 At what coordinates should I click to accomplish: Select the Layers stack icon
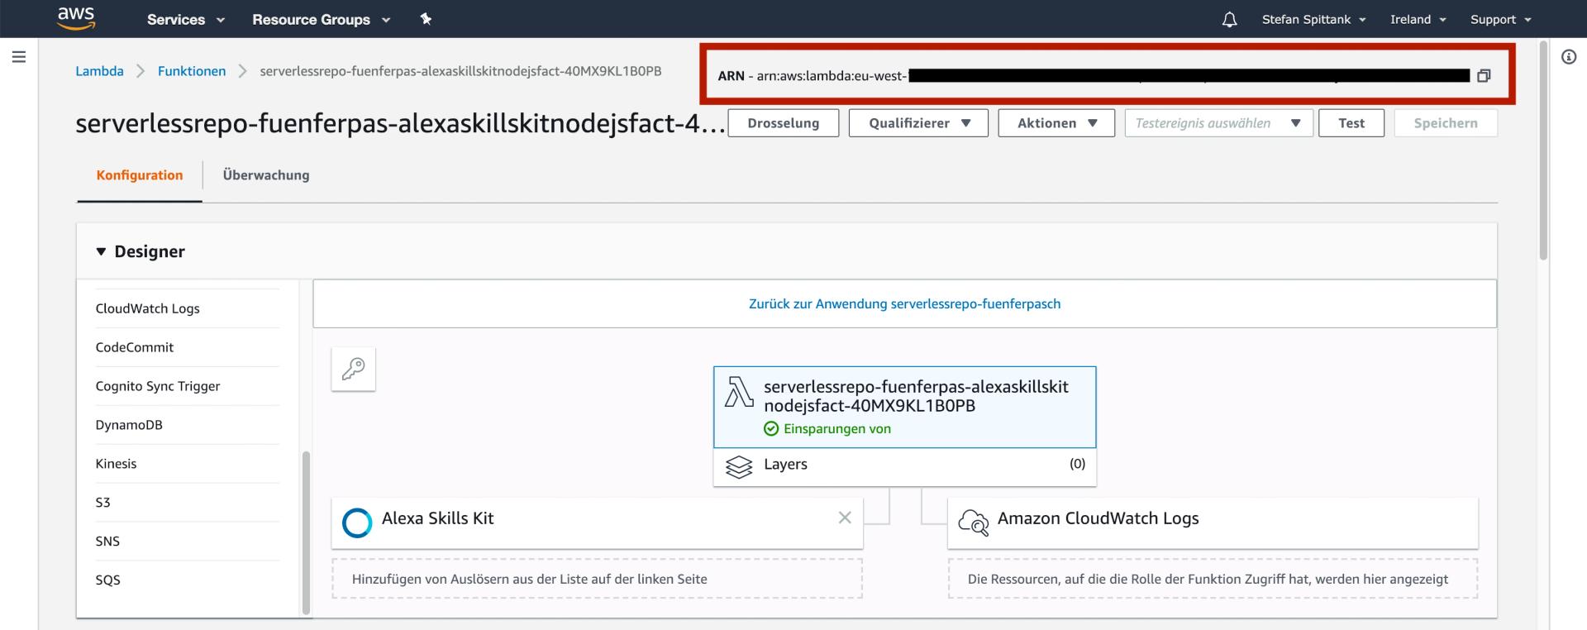[738, 466]
